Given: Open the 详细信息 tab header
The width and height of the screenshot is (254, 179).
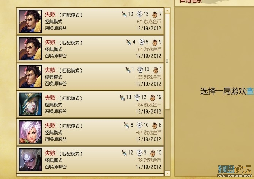Looking at the screenshot, I should click(191, 1).
